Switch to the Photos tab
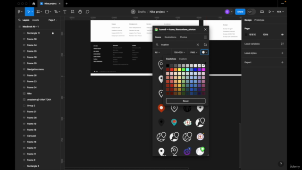This screenshot has height=170, width=302. [x=184, y=37]
